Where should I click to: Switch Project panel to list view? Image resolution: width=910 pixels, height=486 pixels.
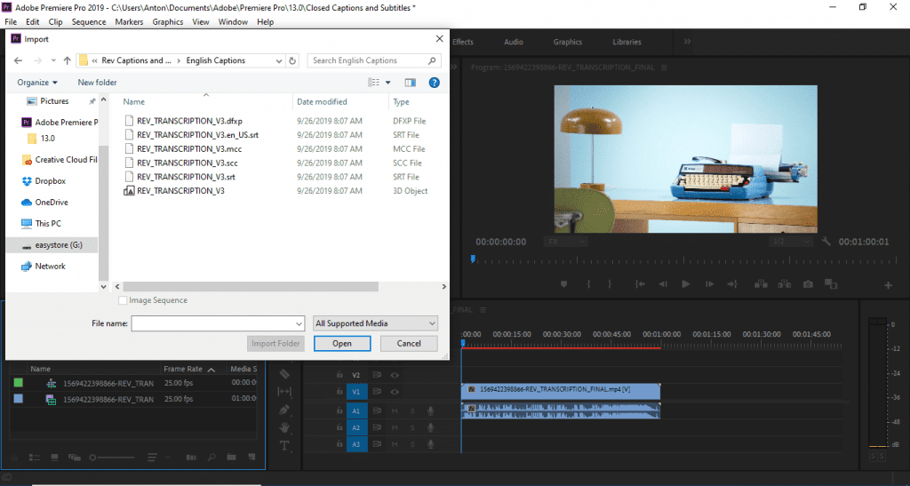[x=35, y=458]
